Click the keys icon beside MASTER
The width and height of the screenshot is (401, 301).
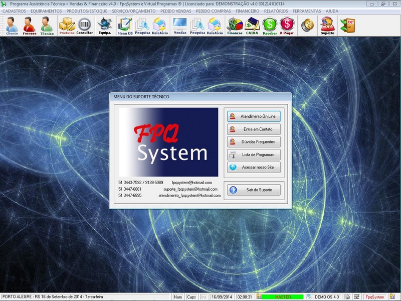point(259,296)
